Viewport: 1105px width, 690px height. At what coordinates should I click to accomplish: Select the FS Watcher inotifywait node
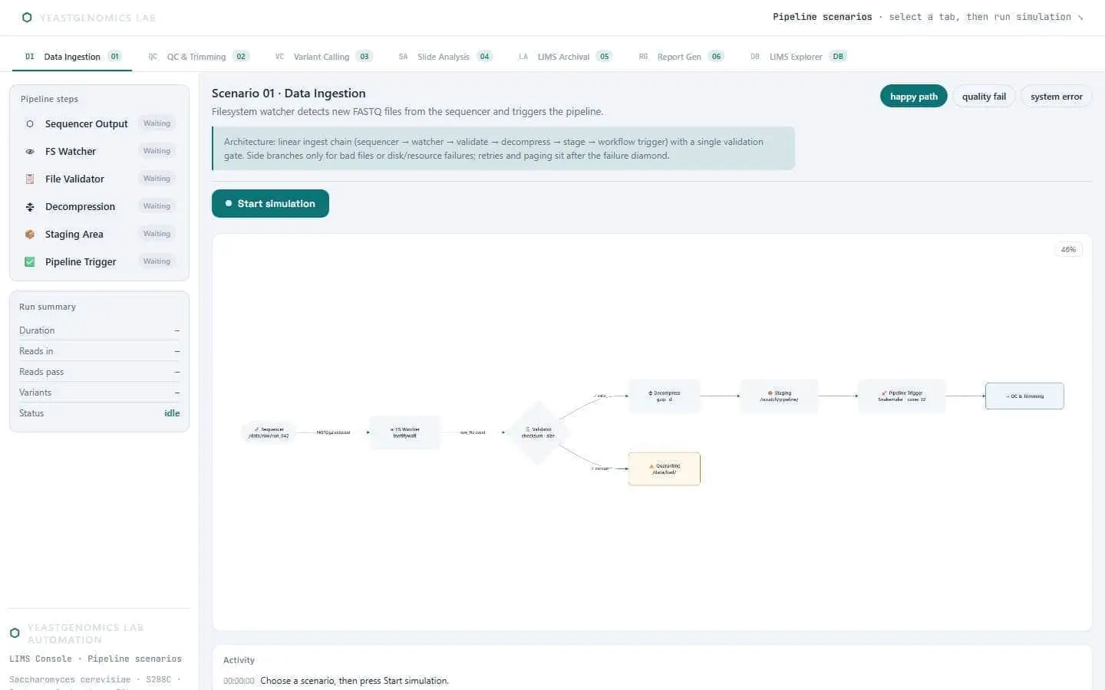point(404,432)
